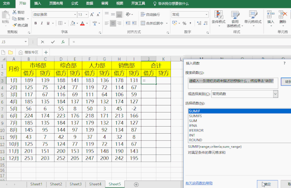Switch to Sheet3 worksheet tab
The width and height of the screenshot is (291, 188).
[76, 184]
